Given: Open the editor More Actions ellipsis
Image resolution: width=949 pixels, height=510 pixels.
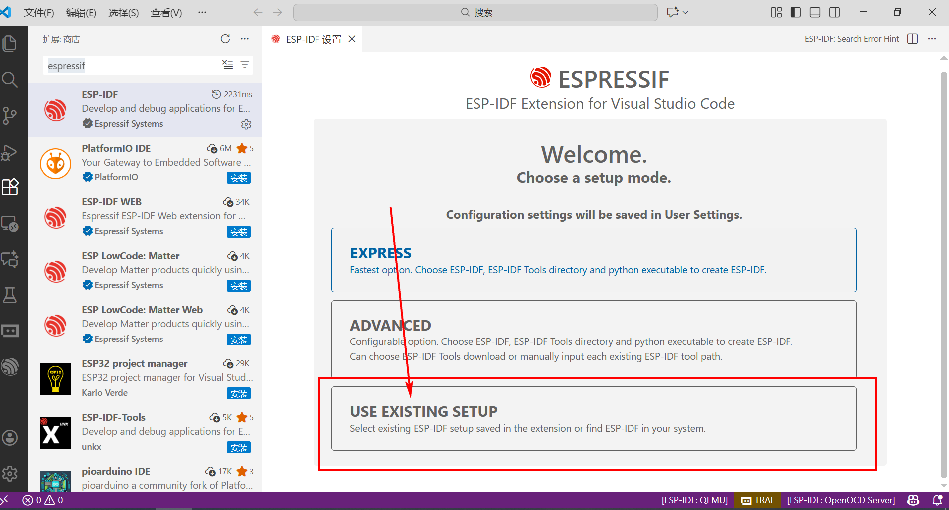Looking at the screenshot, I should [932, 39].
